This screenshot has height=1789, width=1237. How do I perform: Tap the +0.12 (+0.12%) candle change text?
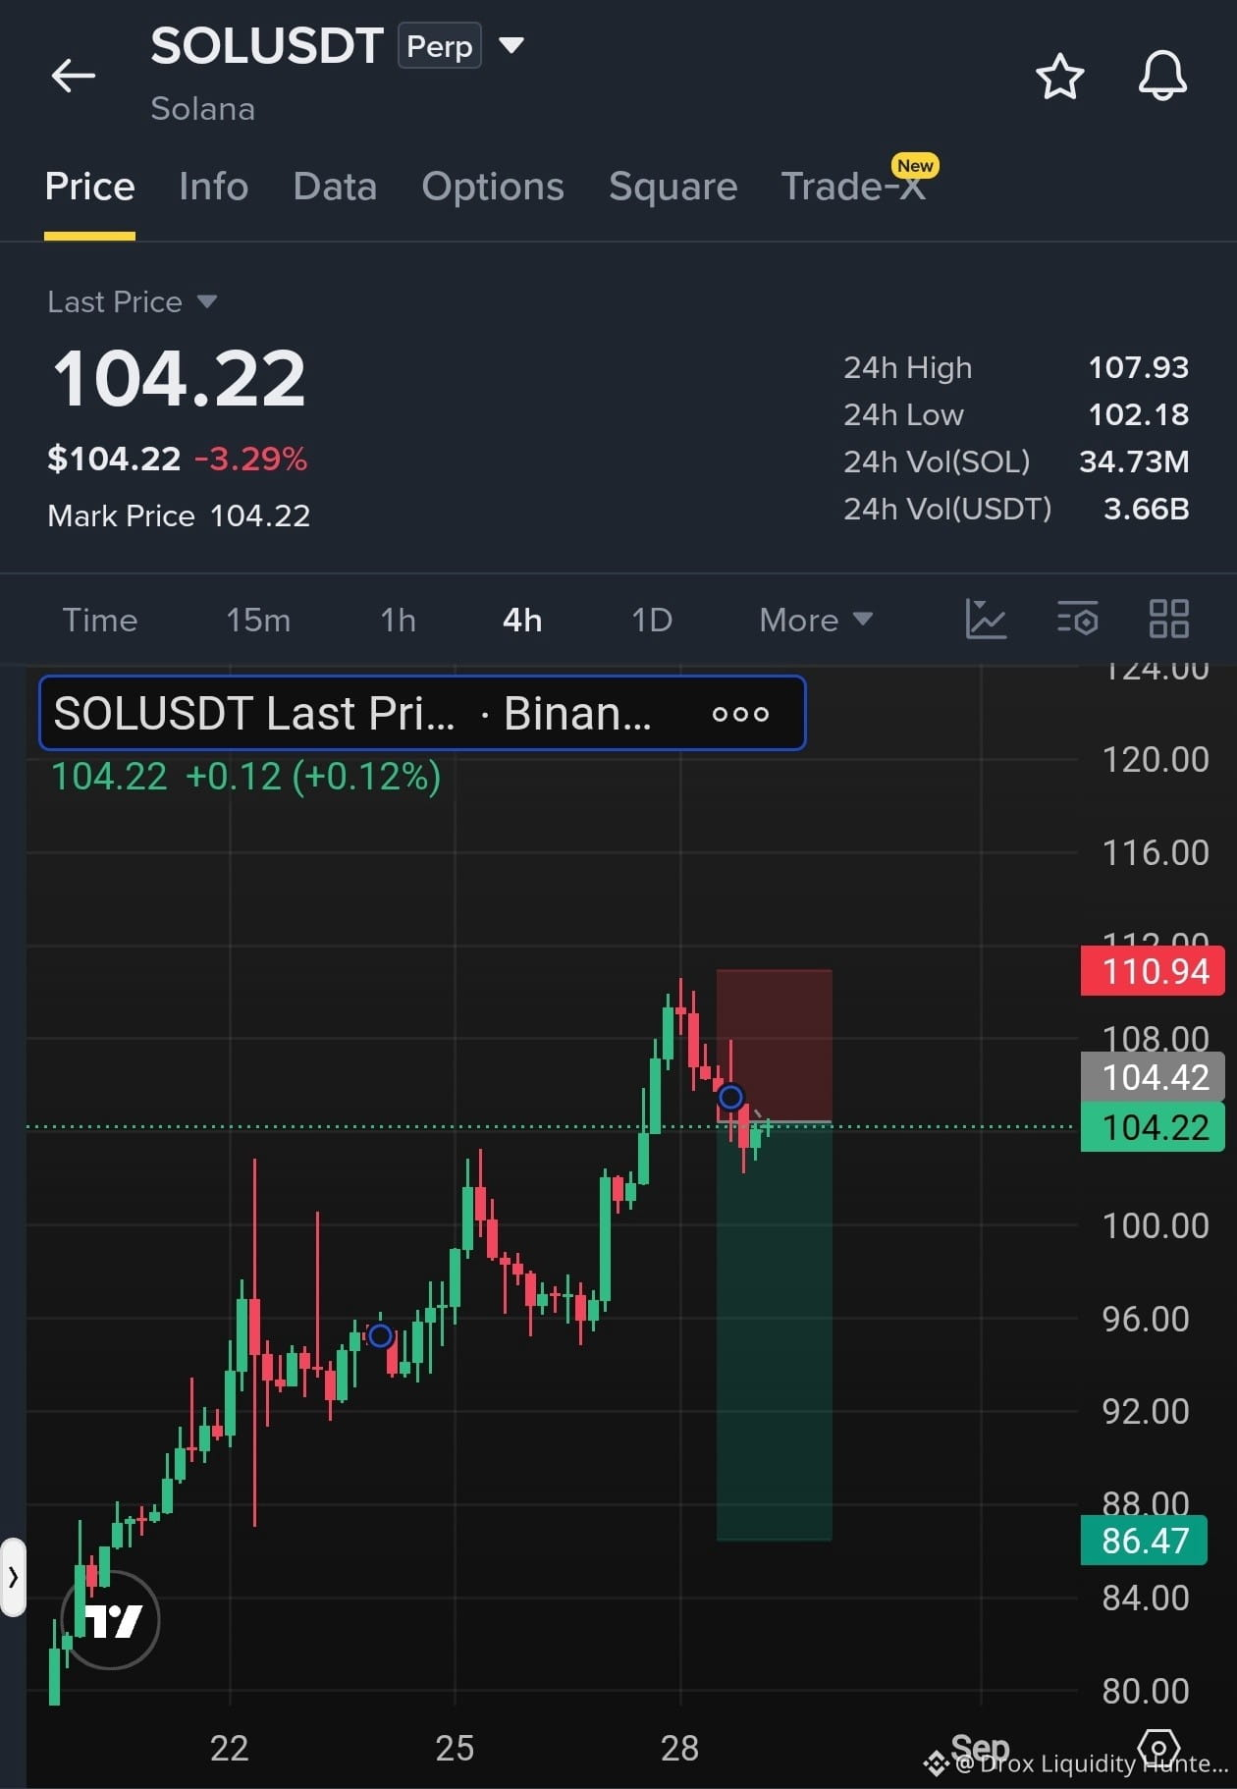[x=312, y=777]
